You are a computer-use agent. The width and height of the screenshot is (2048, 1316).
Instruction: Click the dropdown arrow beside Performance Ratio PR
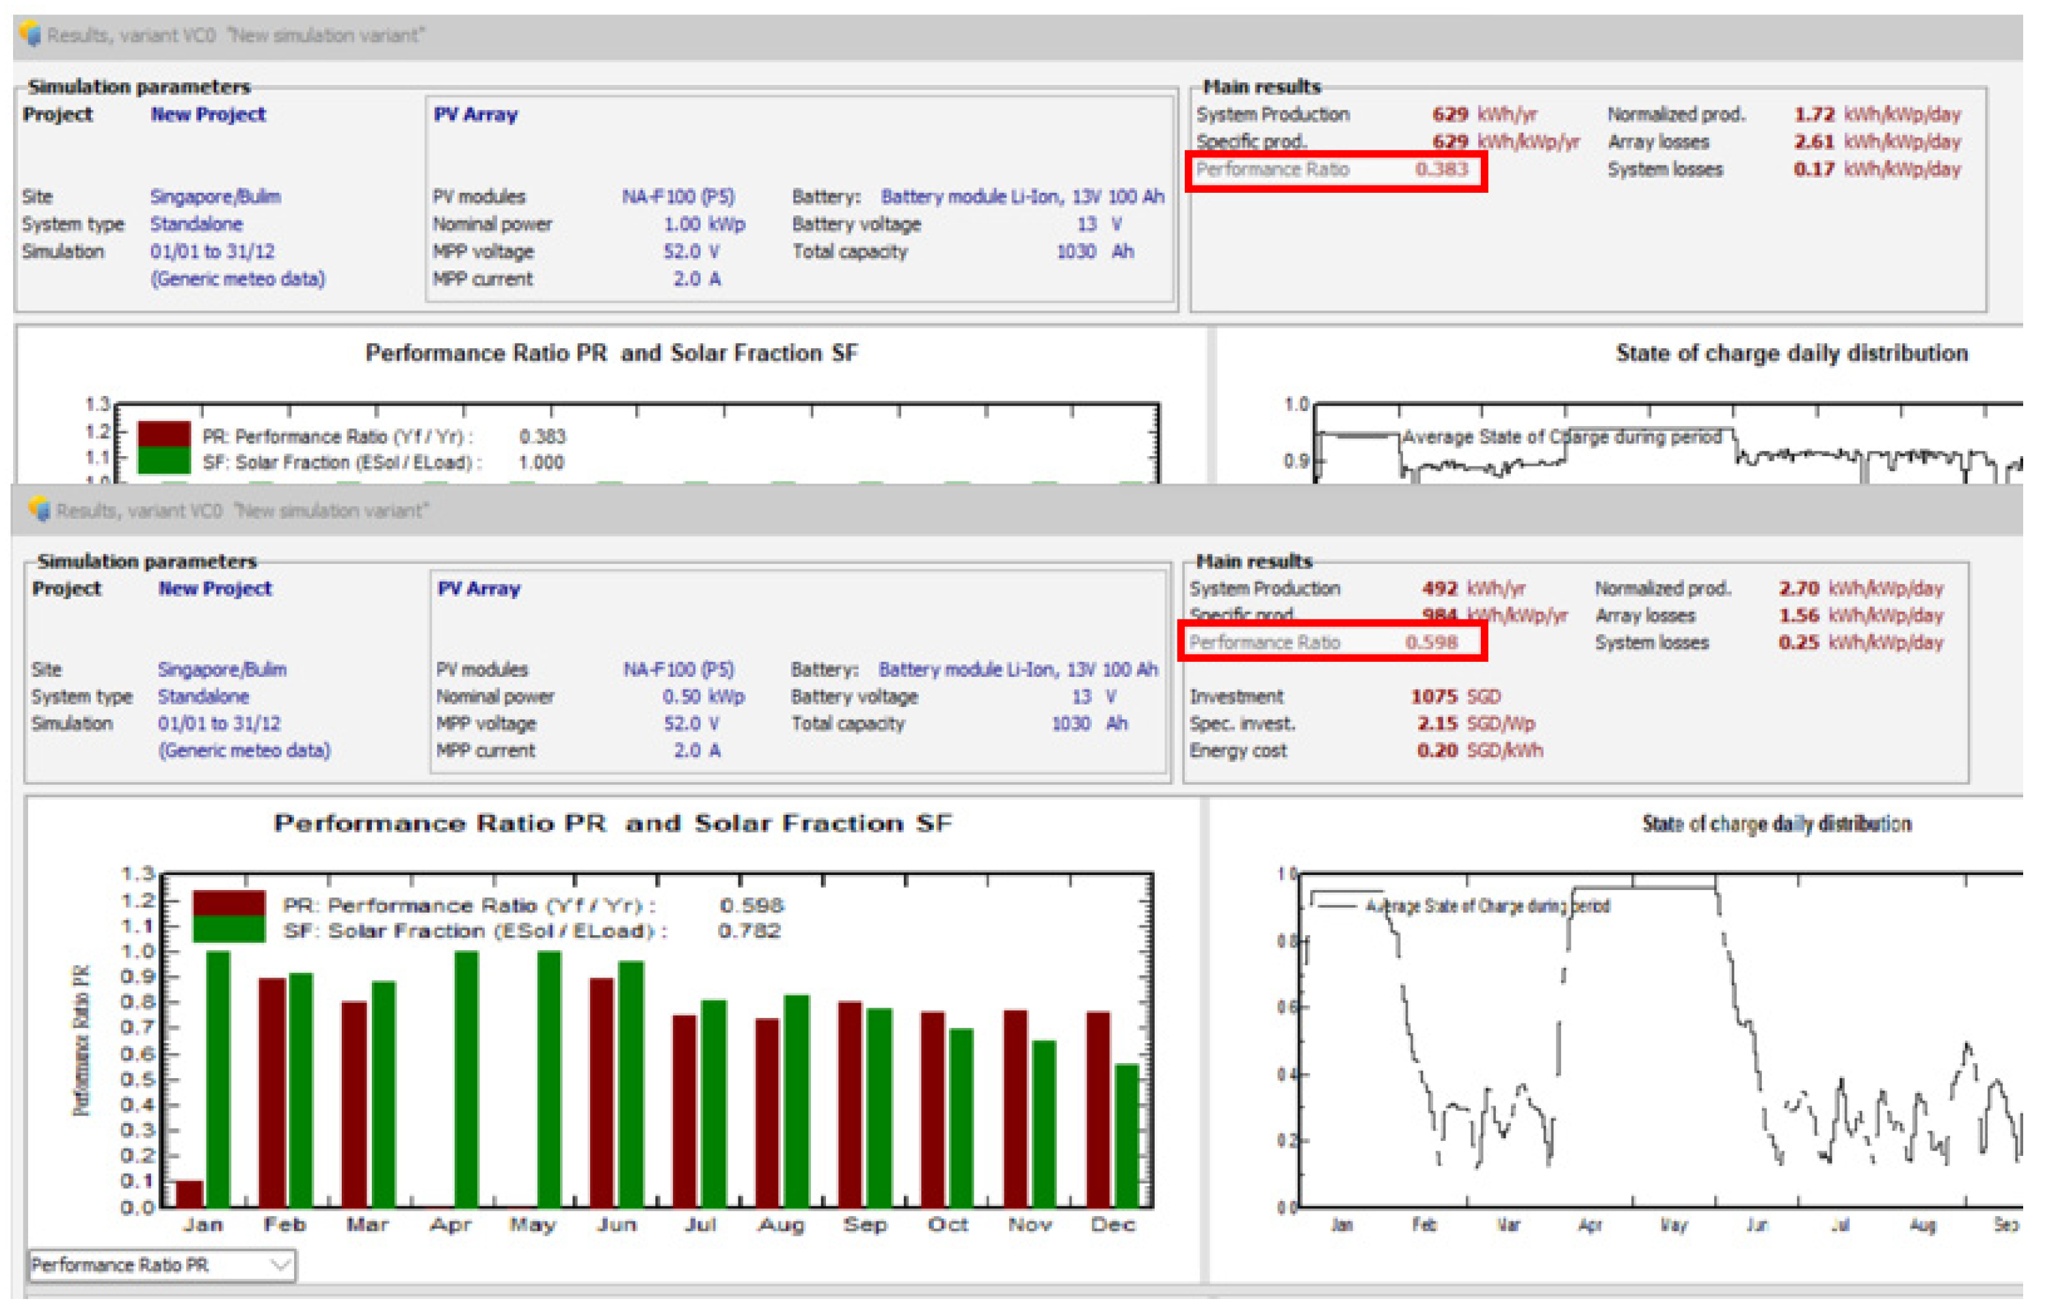(x=280, y=1266)
